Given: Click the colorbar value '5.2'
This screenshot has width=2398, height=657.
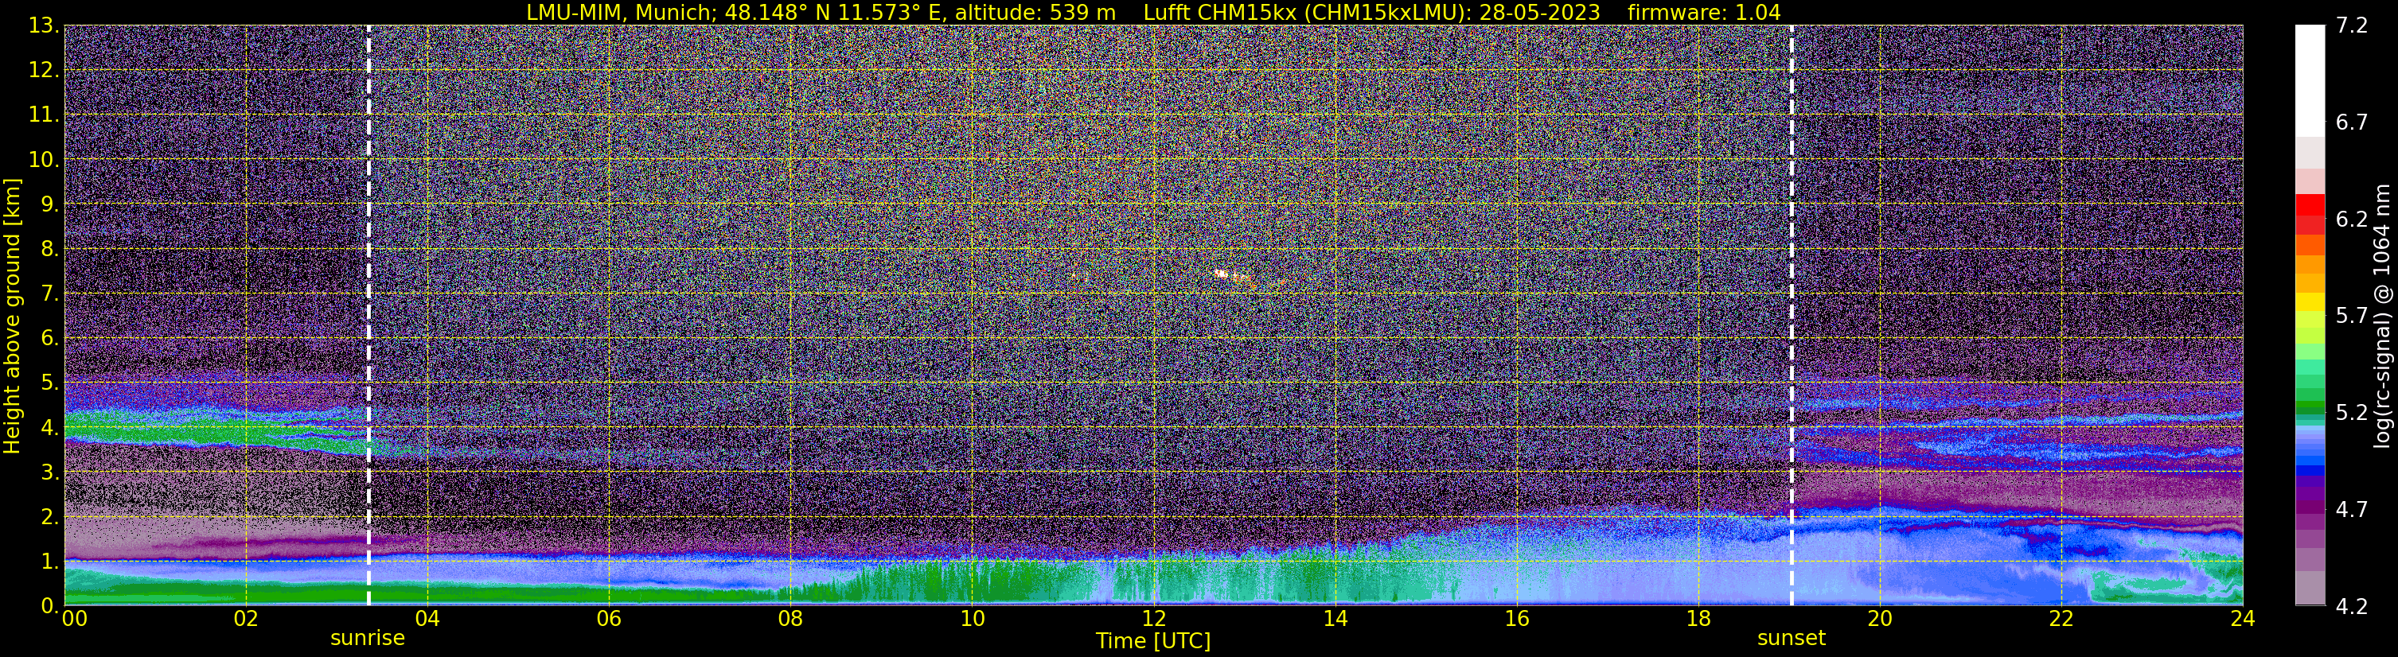Looking at the screenshot, I should [x=2352, y=413].
